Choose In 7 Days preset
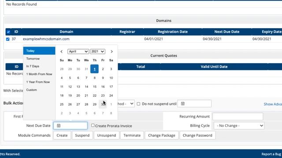The width and height of the screenshot is (282, 158). coord(39,66)
